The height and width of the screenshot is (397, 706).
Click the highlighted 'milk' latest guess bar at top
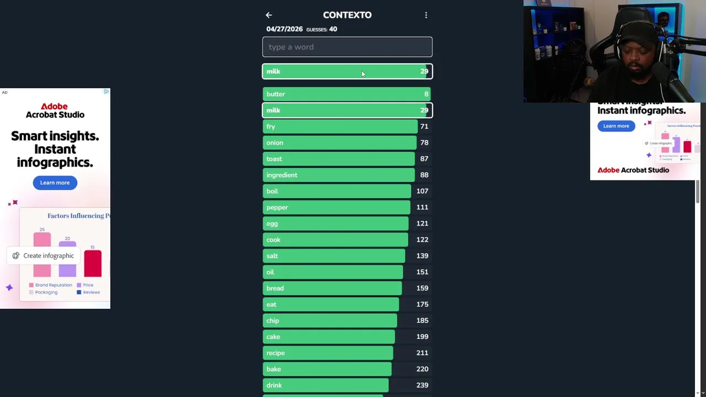pyautogui.click(x=347, y=72)
